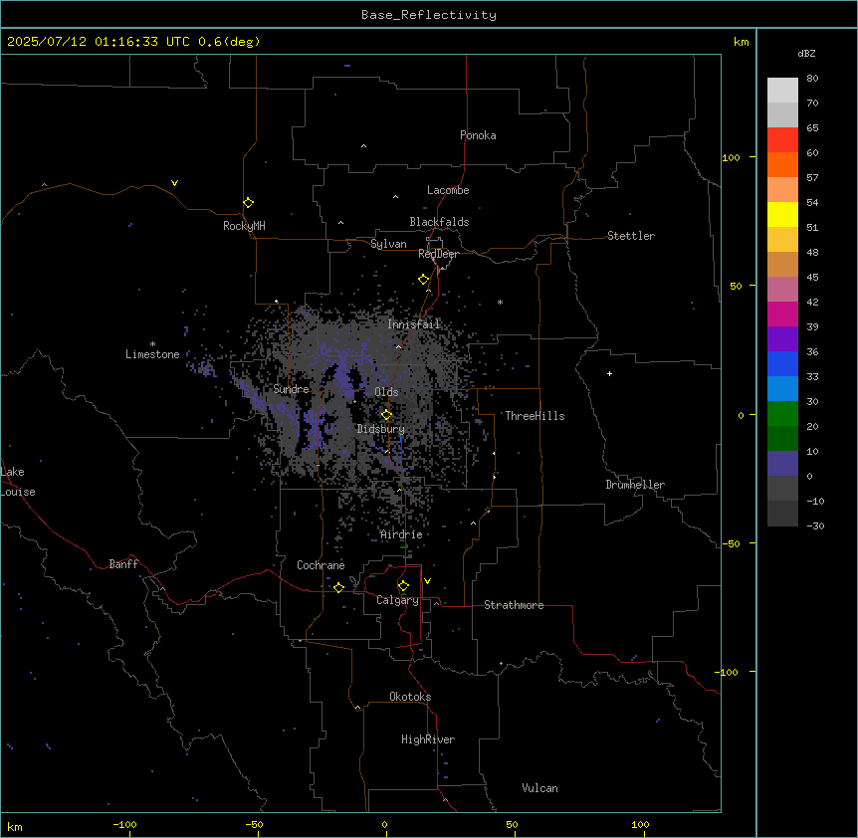
Task: Click the HighRiver label
Action: [x=428, y=739]
